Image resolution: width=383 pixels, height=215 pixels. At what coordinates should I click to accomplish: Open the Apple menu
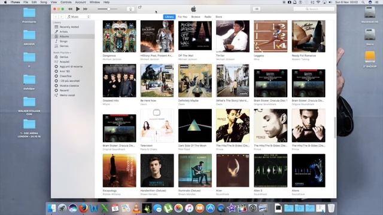click(x=5, y=2)
